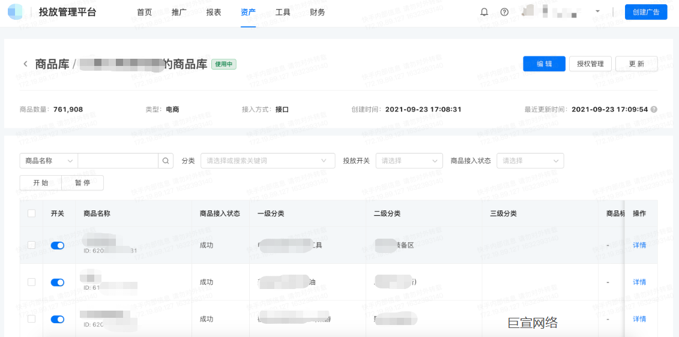Open the 分类 category dropdown
The height and width of the screenshot is (337, 679).
(x=268, y=161)
